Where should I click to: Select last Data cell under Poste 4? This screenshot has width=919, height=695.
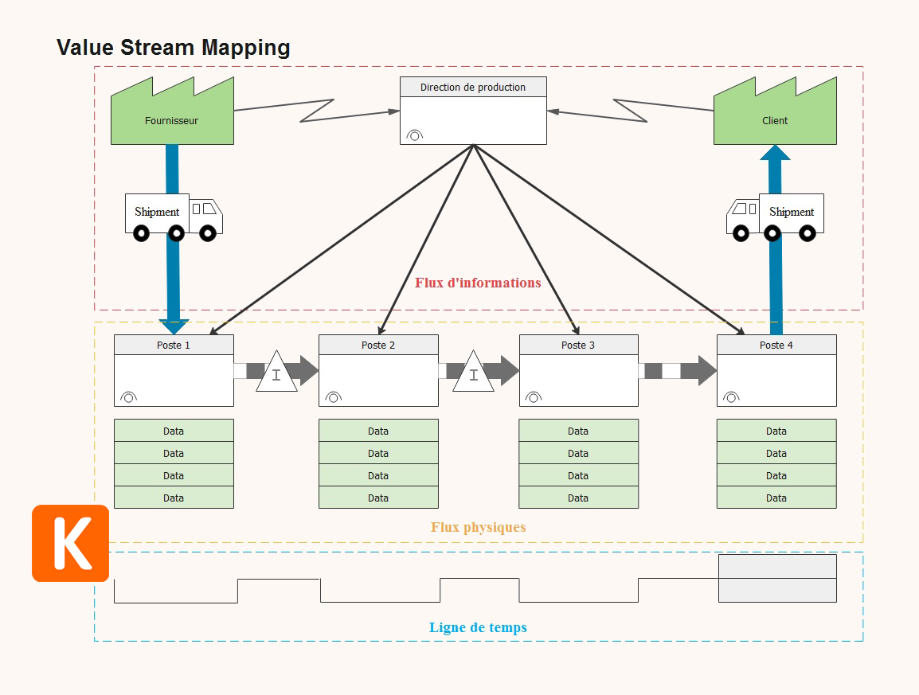[776, 498]
